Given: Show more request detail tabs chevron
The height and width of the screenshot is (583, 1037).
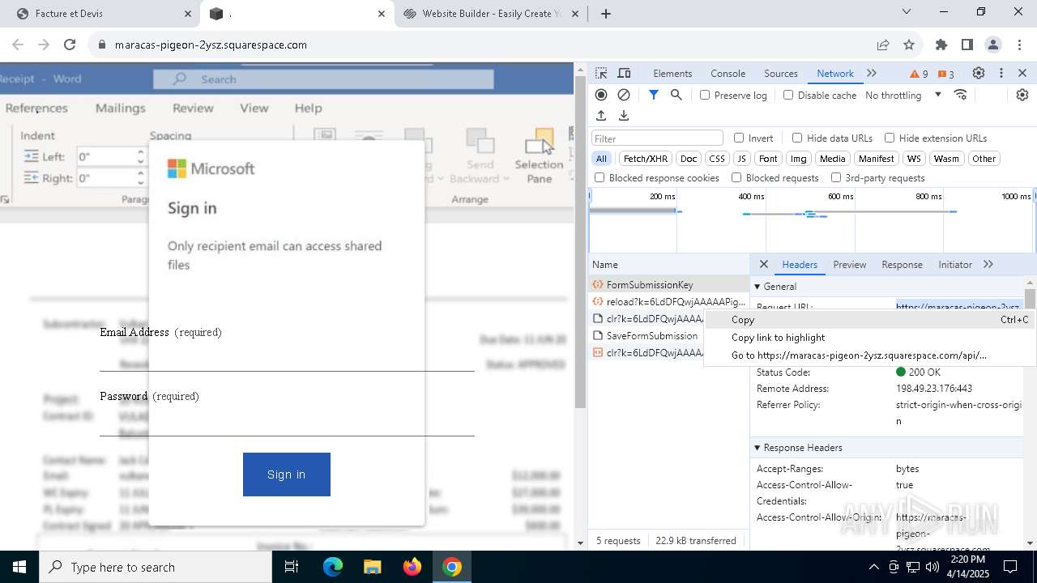Looking at the screenshot, I should tap(988, 264).
